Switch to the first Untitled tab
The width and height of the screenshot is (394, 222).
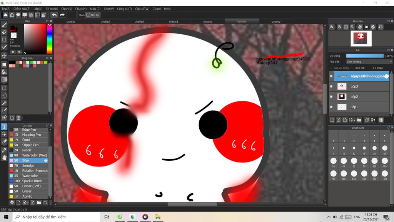[71, 22]
